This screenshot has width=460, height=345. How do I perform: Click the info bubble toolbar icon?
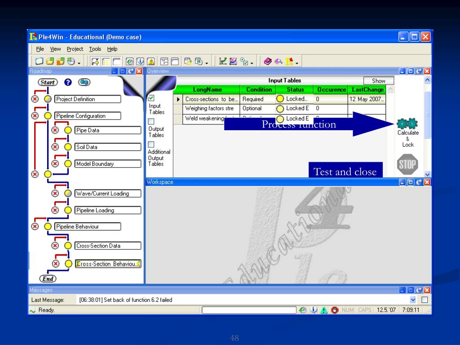pos(140,61)
